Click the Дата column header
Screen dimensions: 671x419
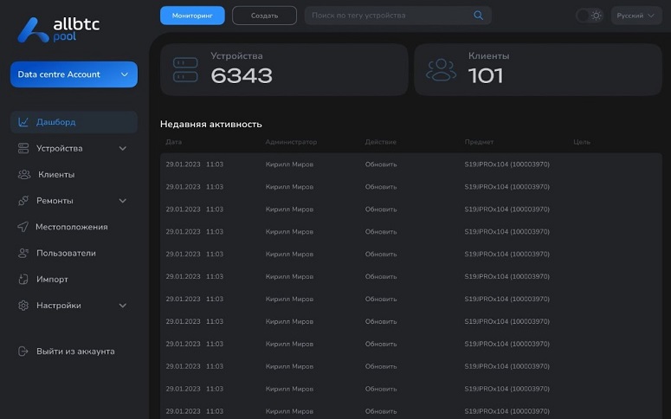(x=174, y=142)
